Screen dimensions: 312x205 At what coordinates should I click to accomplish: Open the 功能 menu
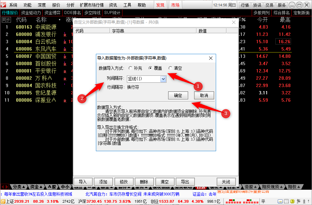27,5
